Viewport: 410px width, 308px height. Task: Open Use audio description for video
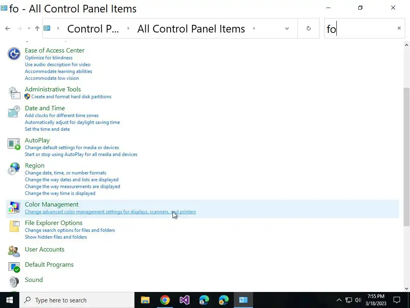pyautogui.click(x=58, y=65)
